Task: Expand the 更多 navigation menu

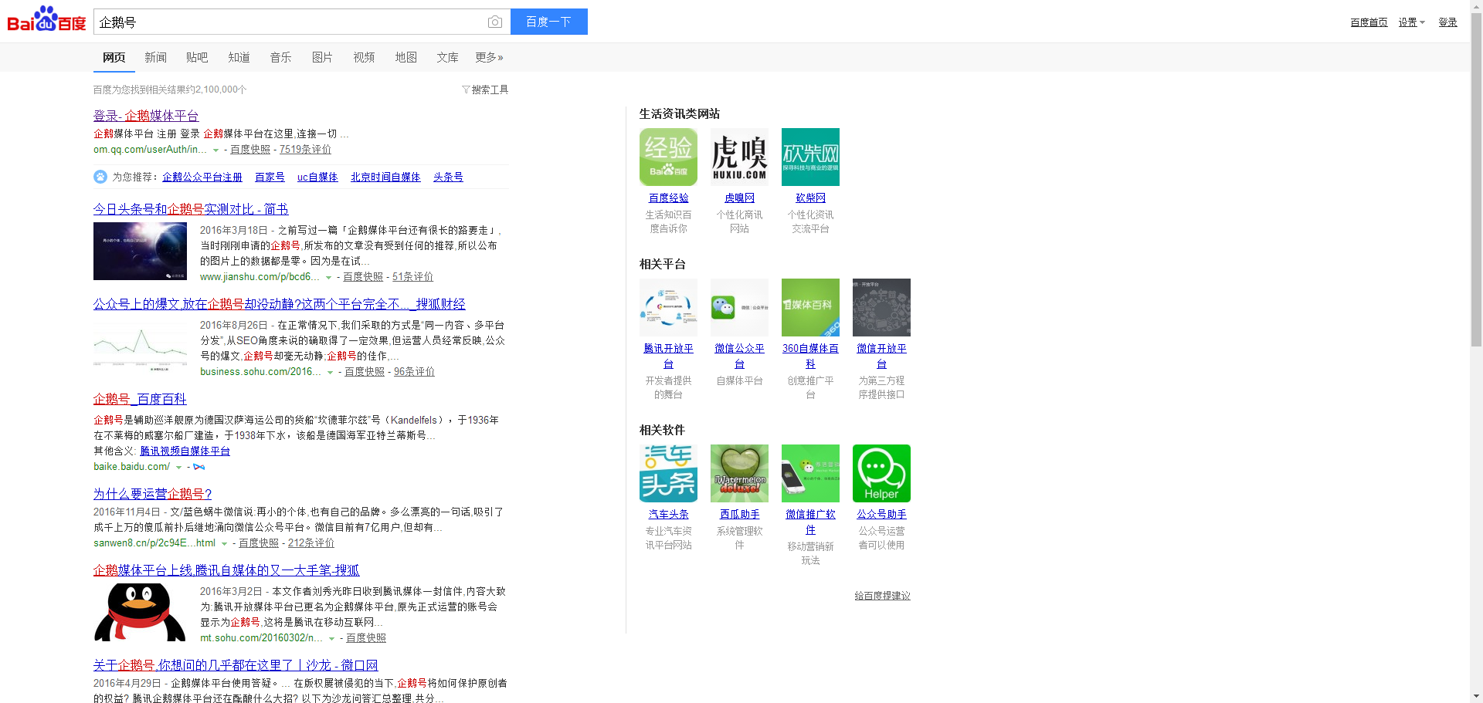Action: (x=488, y=57)
